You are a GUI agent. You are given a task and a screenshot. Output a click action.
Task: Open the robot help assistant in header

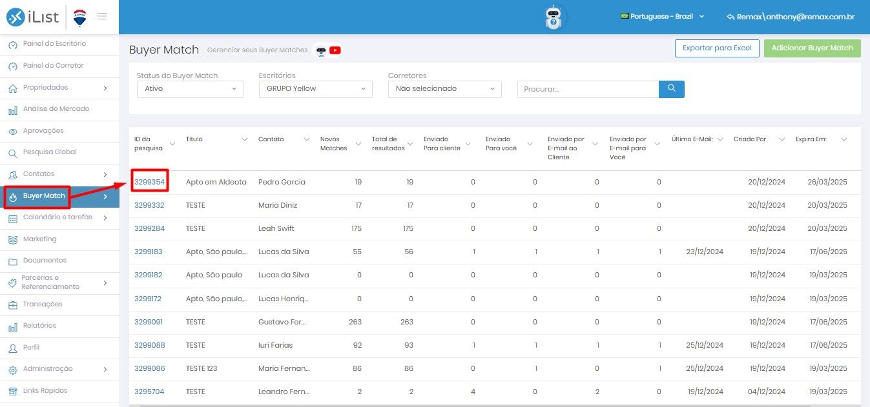click(554, 17)
